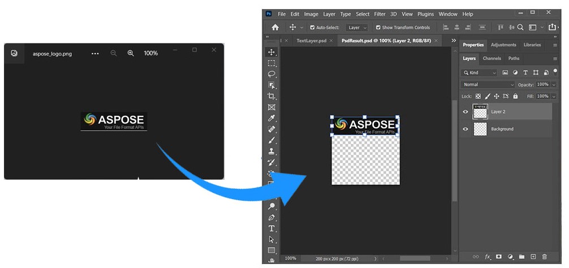Pick the Crop tool
This screenshot has width=569, height=268.
tap(271, 96)
